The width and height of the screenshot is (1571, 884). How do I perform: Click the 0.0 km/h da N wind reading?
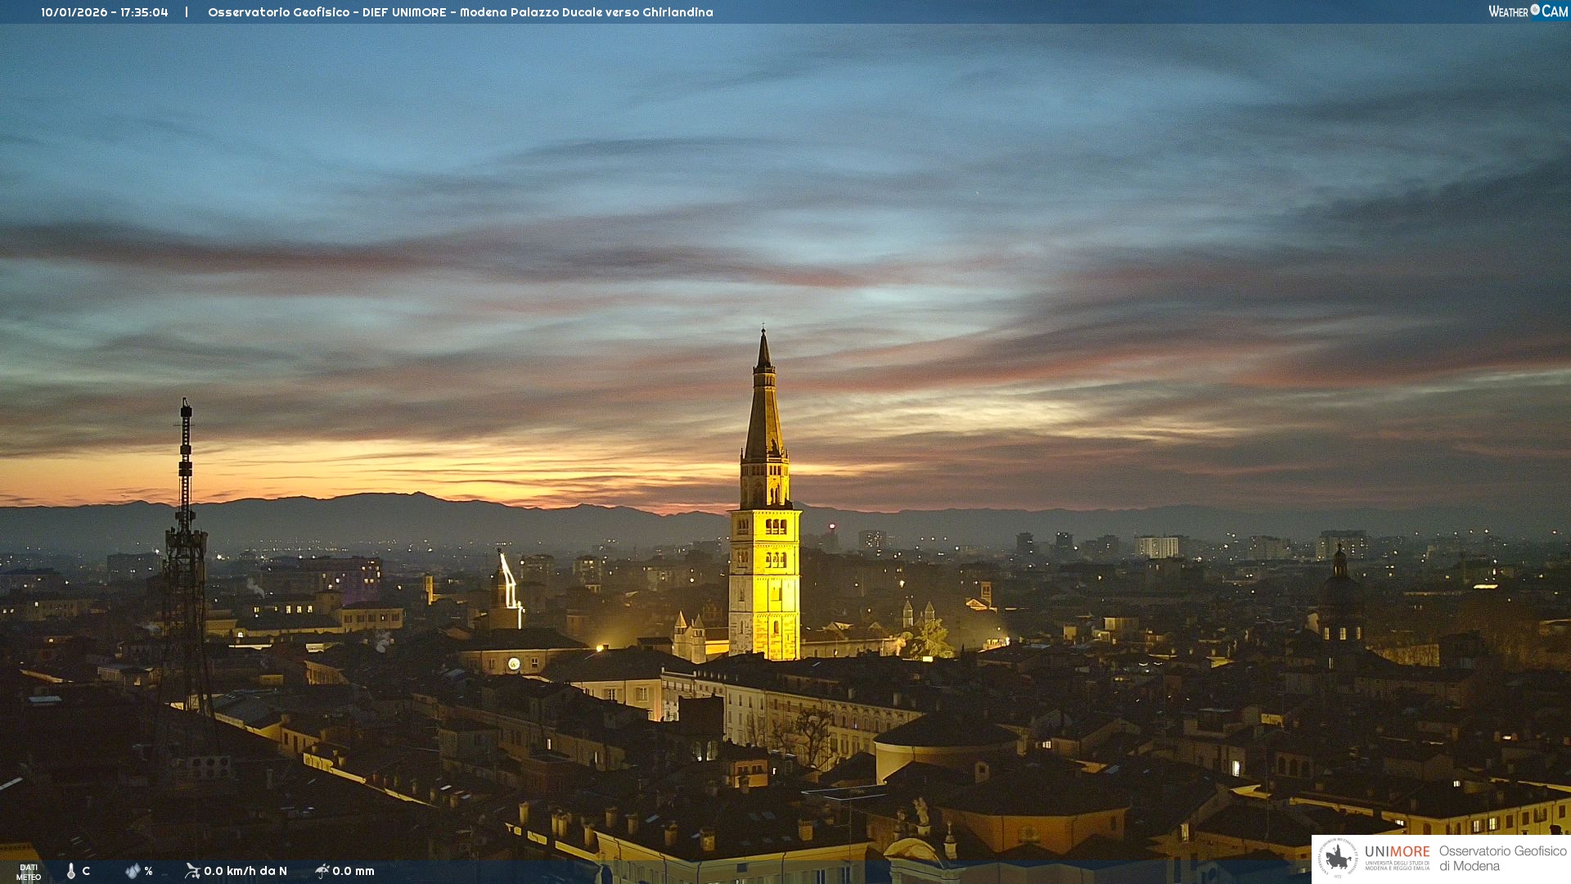click(245, 871)
